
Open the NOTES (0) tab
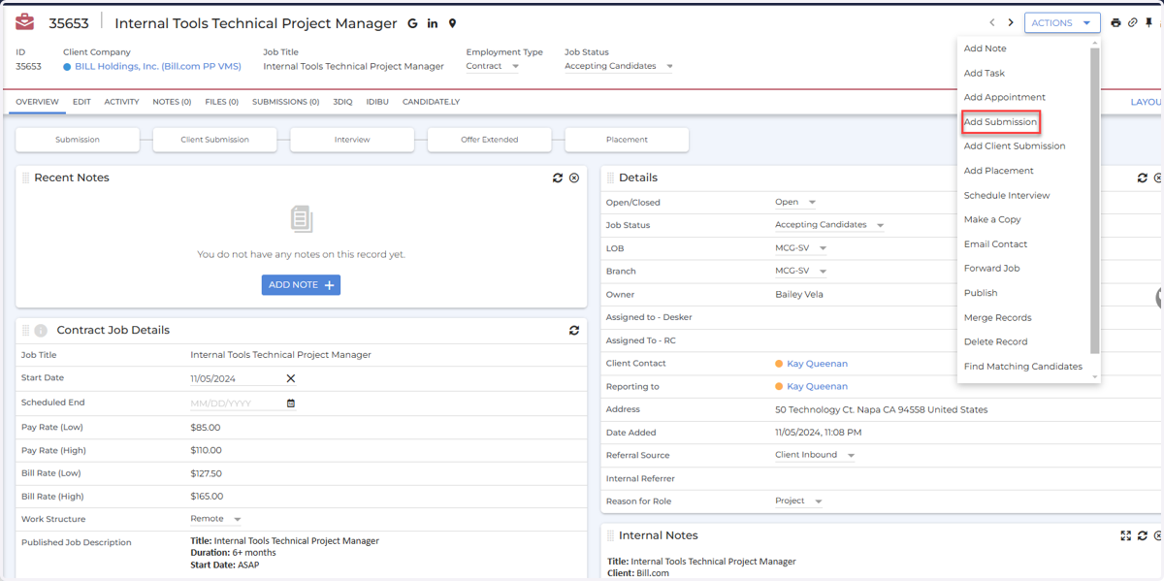click(x=172, y=102)
